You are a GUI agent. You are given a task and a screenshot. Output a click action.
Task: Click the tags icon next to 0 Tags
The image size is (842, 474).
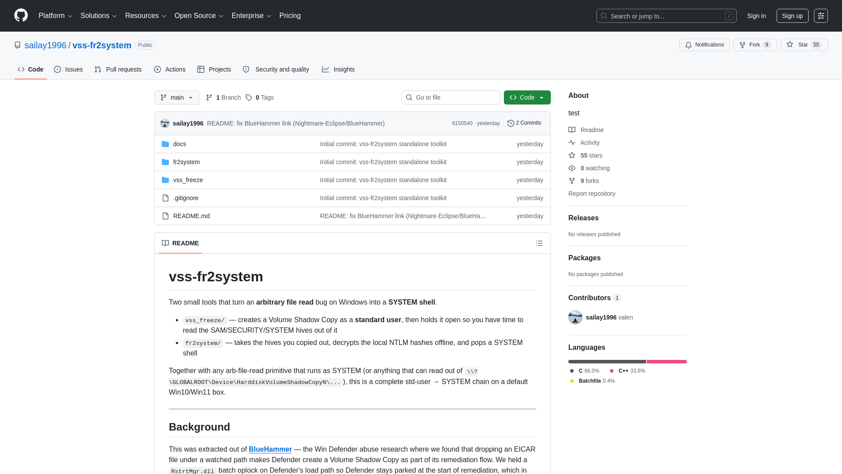pyautogui.click(x=249, y=97)
